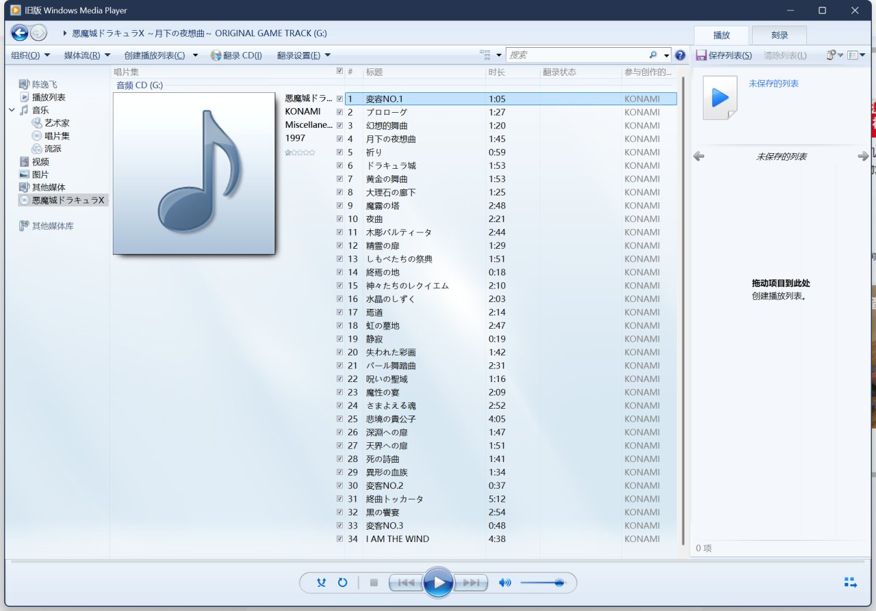This screenshot has height=611, width=876.
Task: Open the 图片 library
Action: point(34,174)
